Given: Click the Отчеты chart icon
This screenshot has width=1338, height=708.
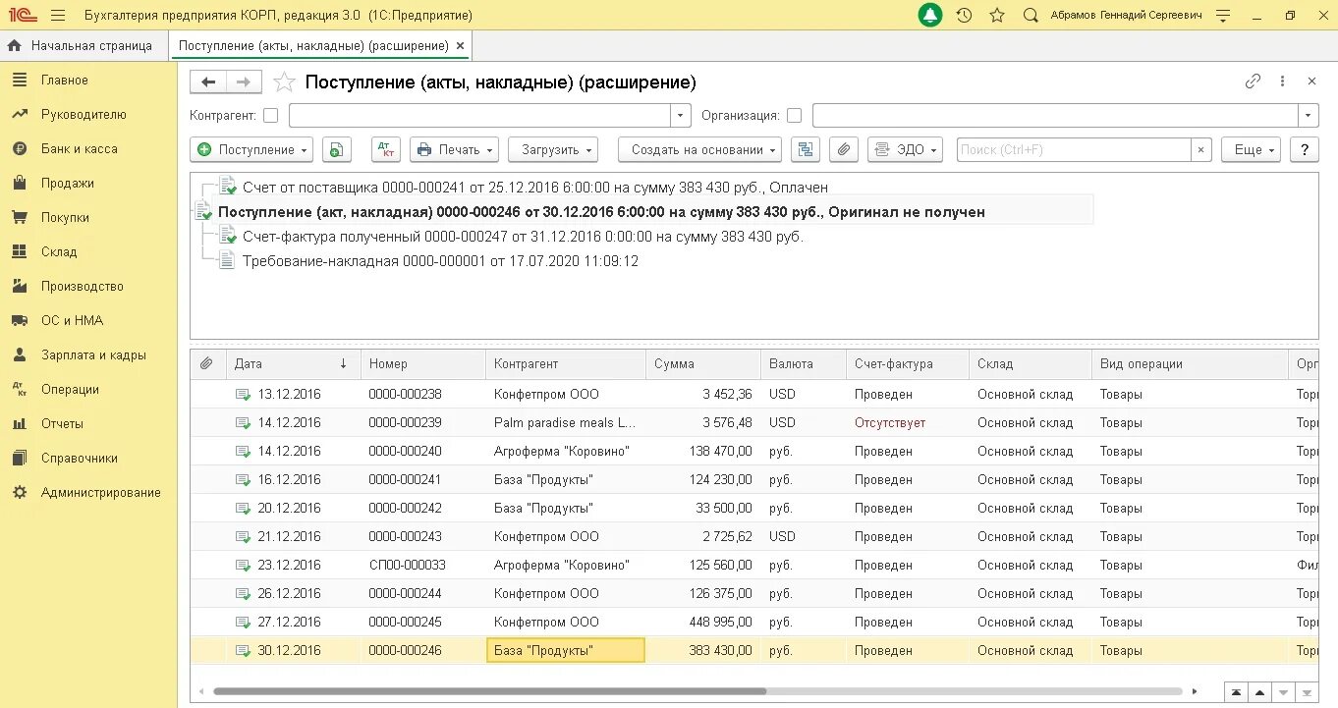Looking at the screenshot, I should pyautogui.click(x=20, y=424).
